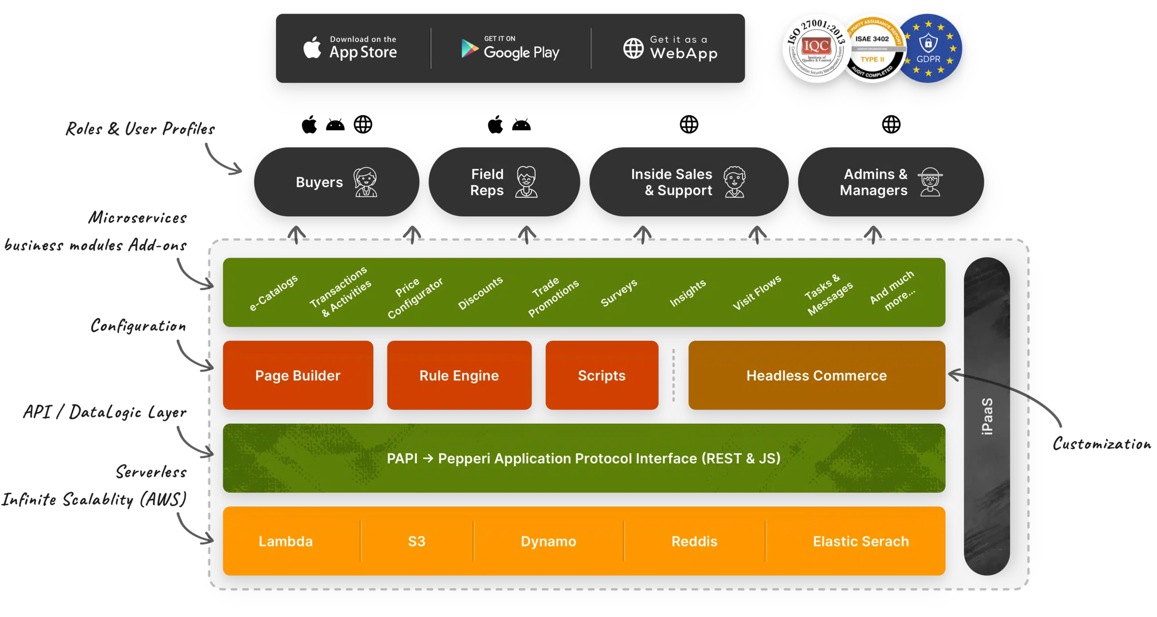1157x617 pixels.
Task: Click the Get it on Google Play badge
Action: 511,48
